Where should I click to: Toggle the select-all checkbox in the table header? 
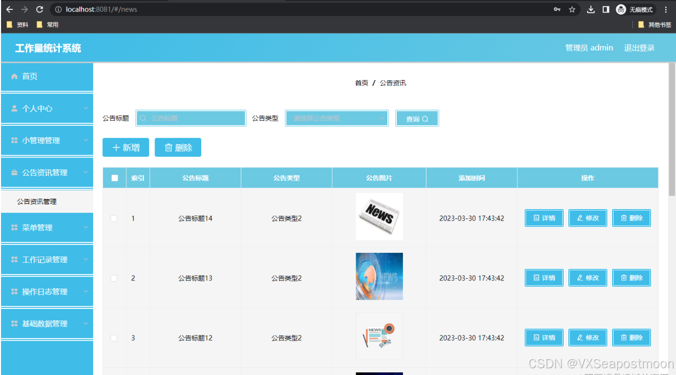click(114, 177)
